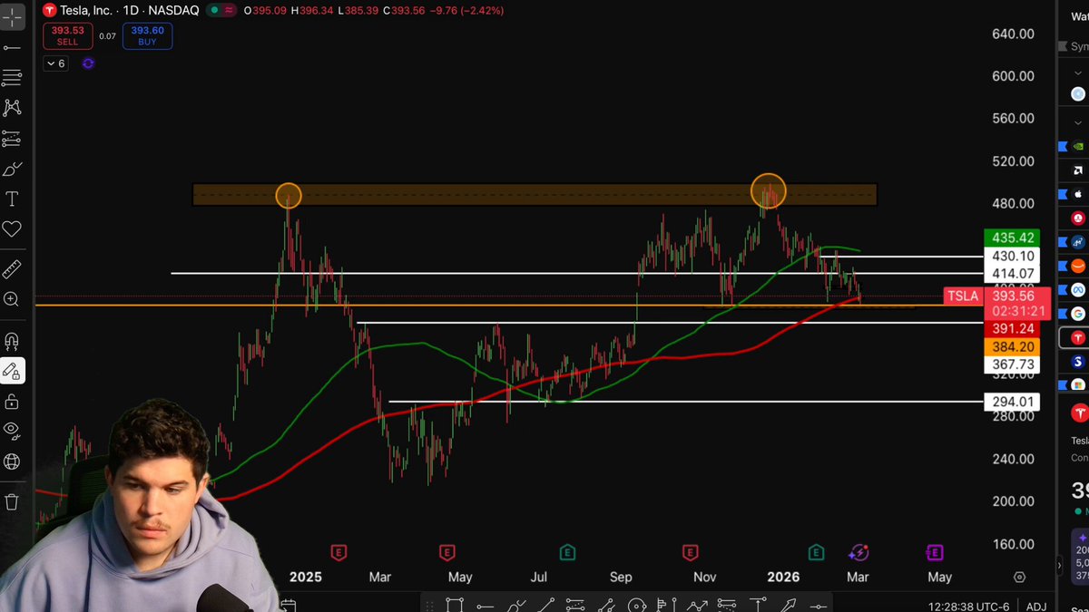Viewport: 1089px width, 612px height.
Task: Click the orange 384.20 price label
Action: coord(1013,346)
